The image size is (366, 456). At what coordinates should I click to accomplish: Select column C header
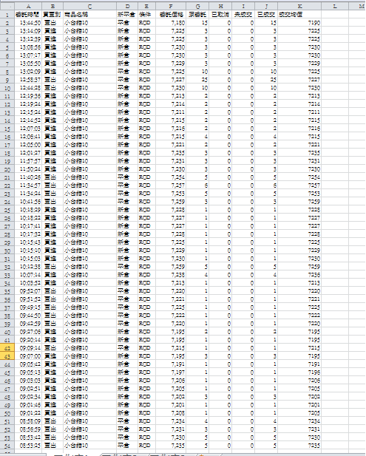pyautogui.click(x=90, y=7)
